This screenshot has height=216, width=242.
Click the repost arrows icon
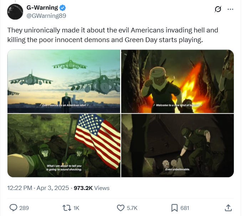click(x=67, y=208)
